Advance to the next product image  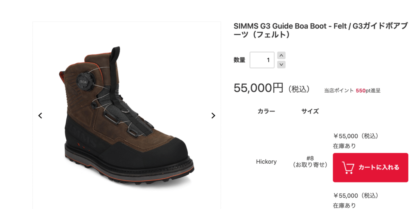pyautogui.click(x=213, y=116)
